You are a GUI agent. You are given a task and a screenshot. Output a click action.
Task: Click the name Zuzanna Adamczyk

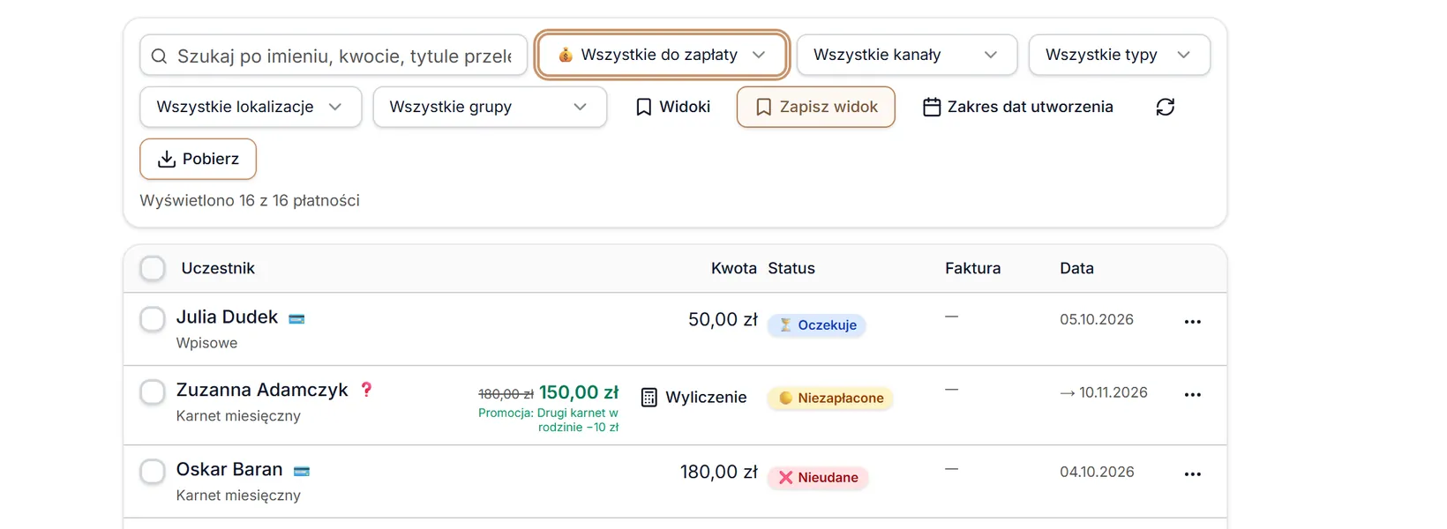[x=262, y=390]
